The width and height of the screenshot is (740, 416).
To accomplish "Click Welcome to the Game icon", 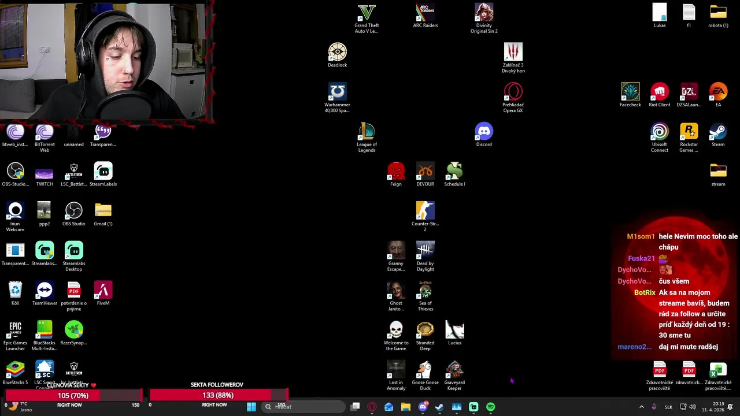I will [x=396, y=336].
